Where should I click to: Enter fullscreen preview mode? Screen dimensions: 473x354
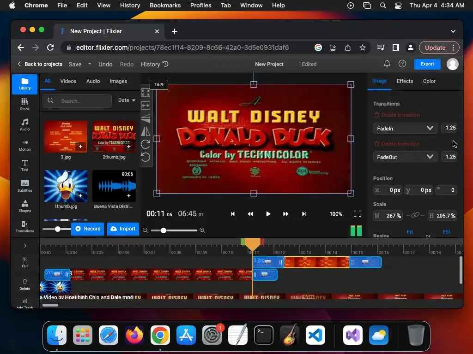coord(358,214)
